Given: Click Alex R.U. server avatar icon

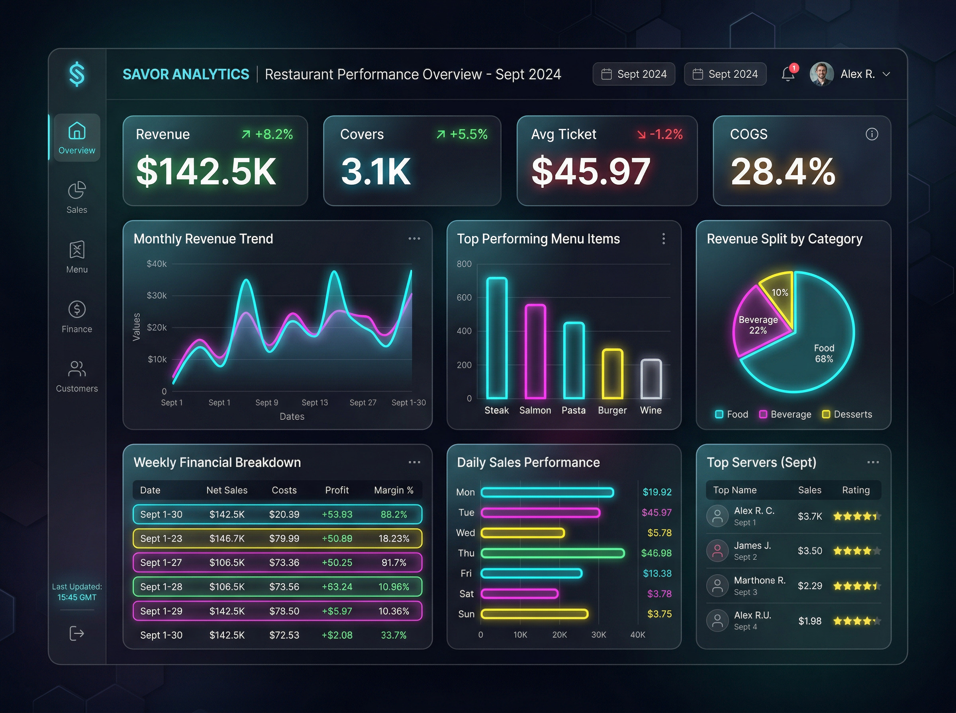Looking at the screenshot, I should tap(717, 621).
